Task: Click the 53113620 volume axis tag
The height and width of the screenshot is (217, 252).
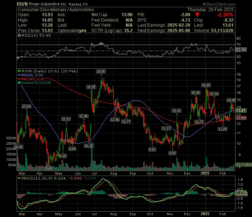Action: tap(244, 164)
